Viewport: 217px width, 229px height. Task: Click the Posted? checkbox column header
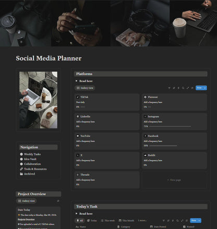[x=189, y=227]
